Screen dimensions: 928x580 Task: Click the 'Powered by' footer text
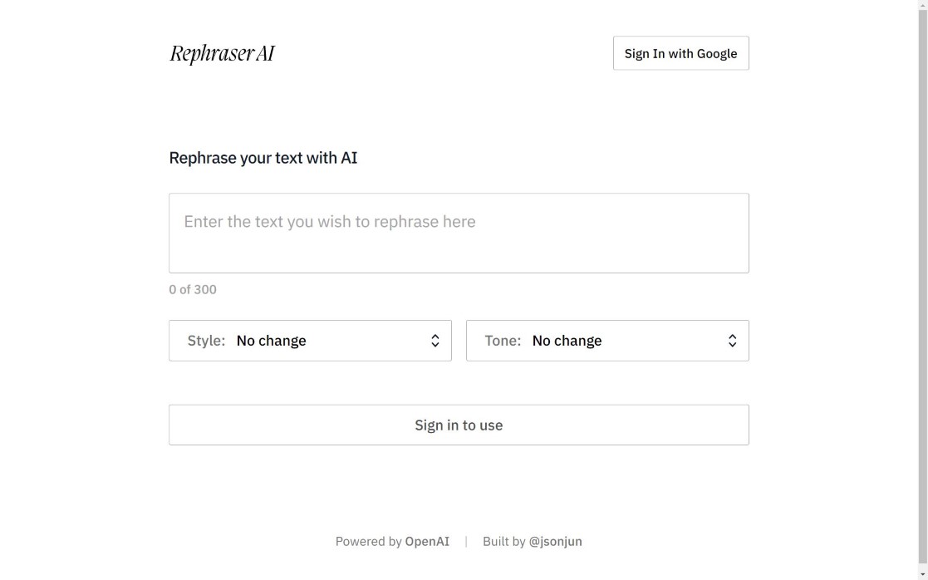coord(368,542)
